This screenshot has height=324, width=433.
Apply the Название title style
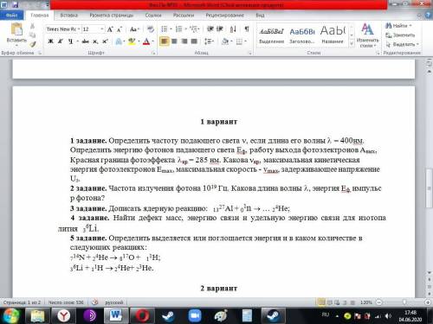pos(333,35)
